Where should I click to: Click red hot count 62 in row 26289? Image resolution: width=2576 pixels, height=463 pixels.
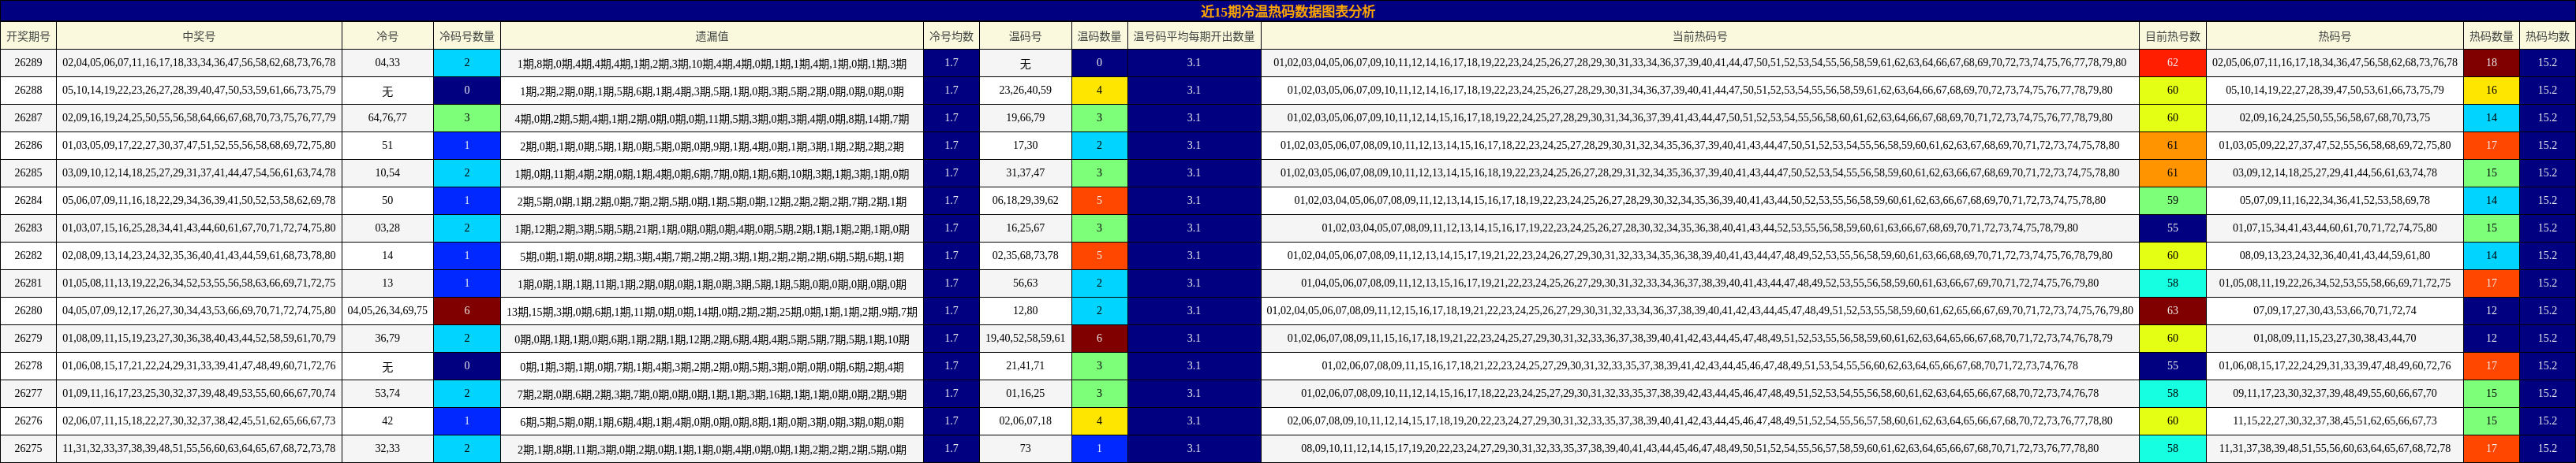coord(2172,63)
